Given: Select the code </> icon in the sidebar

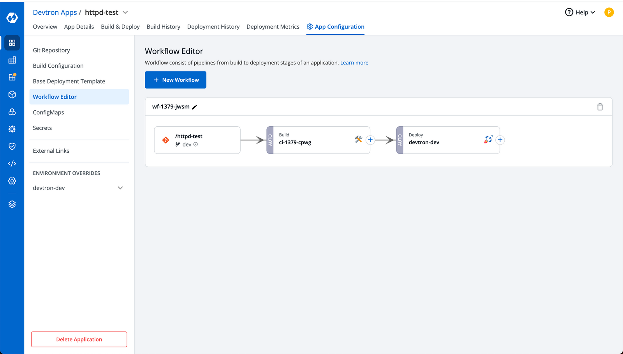Looking at the screenshot, I should [12, 163].
